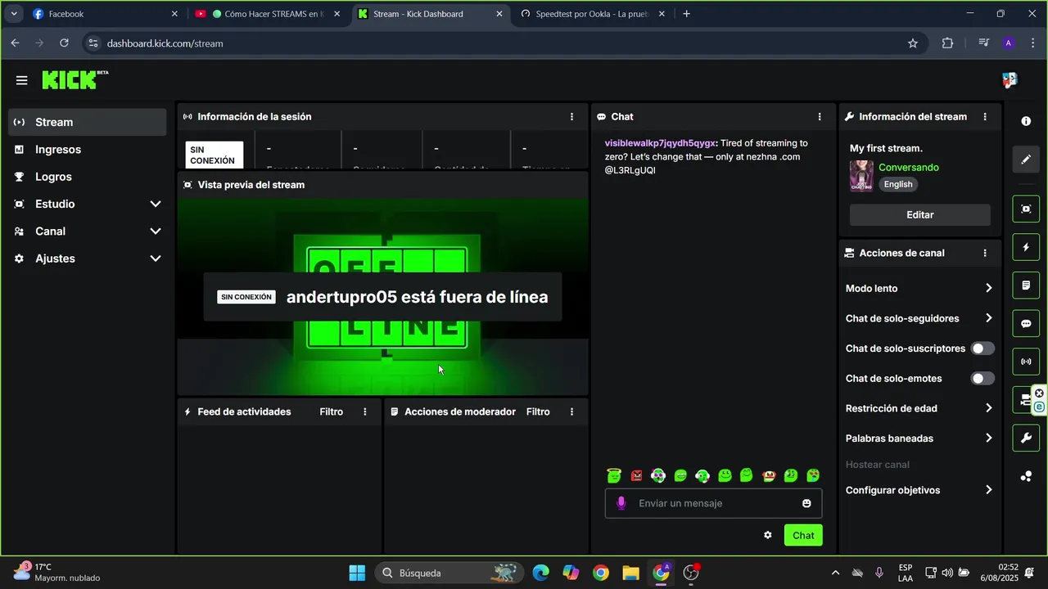Open Configurar objetivos options

click(x=919, y=490)
